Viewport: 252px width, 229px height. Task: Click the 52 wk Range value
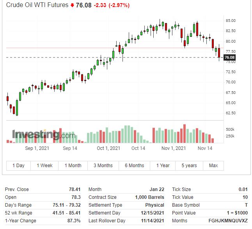(x=66, y=213)
